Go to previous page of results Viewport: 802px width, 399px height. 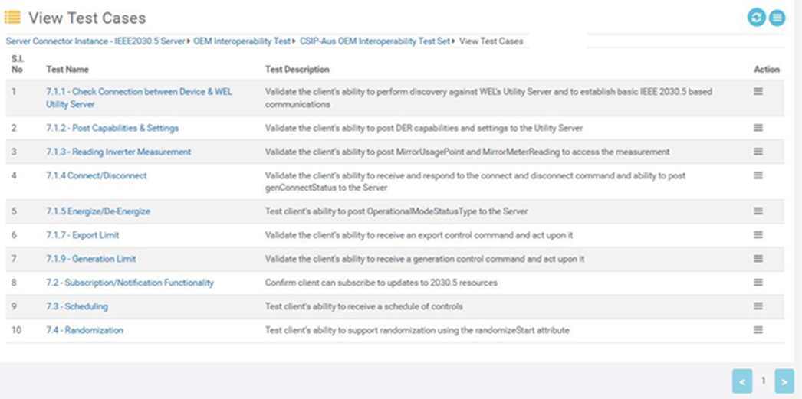pyautogui.click(x=741, y=381)
